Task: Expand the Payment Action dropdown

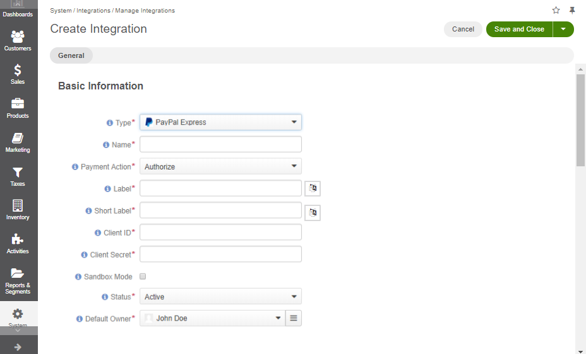Action: 220,166
